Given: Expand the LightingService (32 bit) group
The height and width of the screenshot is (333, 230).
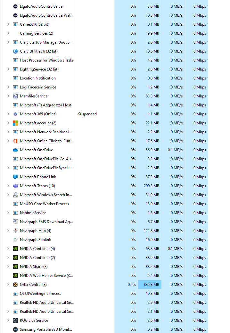Looking at the screenshot, I should coord(8,69).
